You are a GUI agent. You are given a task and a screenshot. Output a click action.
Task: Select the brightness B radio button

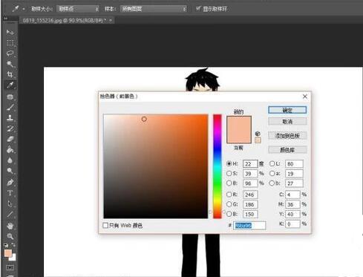229,183
